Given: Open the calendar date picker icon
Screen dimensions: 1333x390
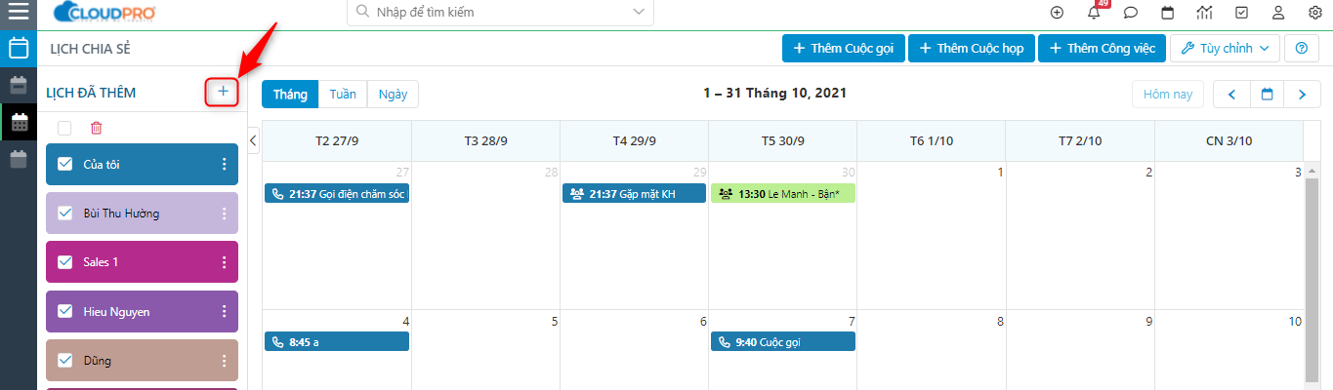Looking at the screenshot, I should [x=1268, y=95].
